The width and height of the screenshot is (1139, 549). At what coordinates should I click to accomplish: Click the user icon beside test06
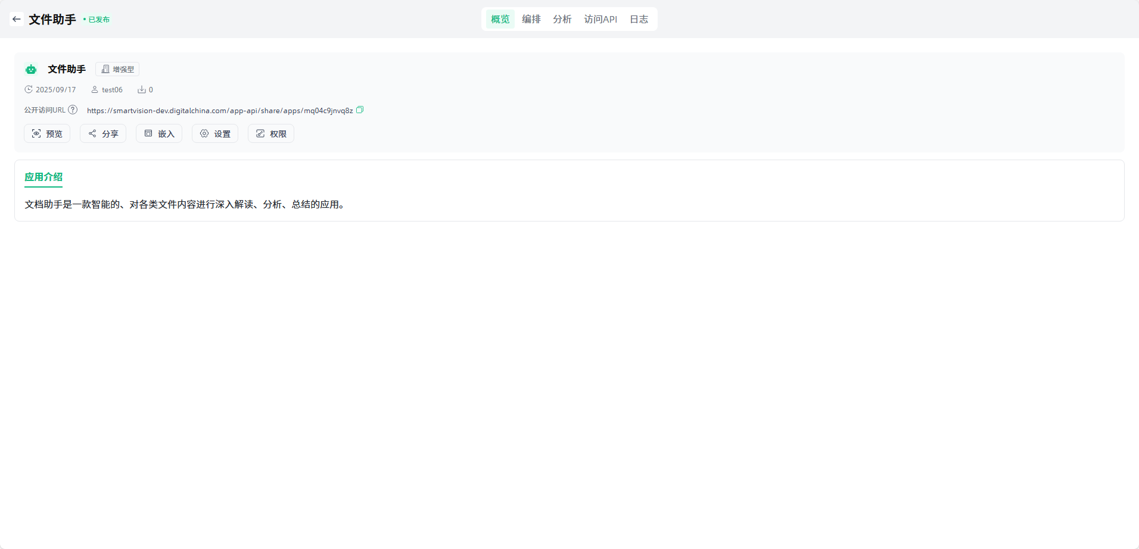pyautogui.click(x=94, y=89)
